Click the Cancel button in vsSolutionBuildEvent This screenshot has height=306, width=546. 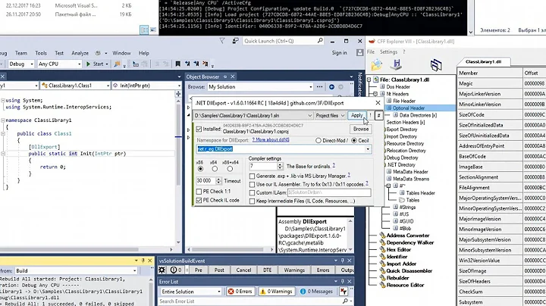(243, 270)
